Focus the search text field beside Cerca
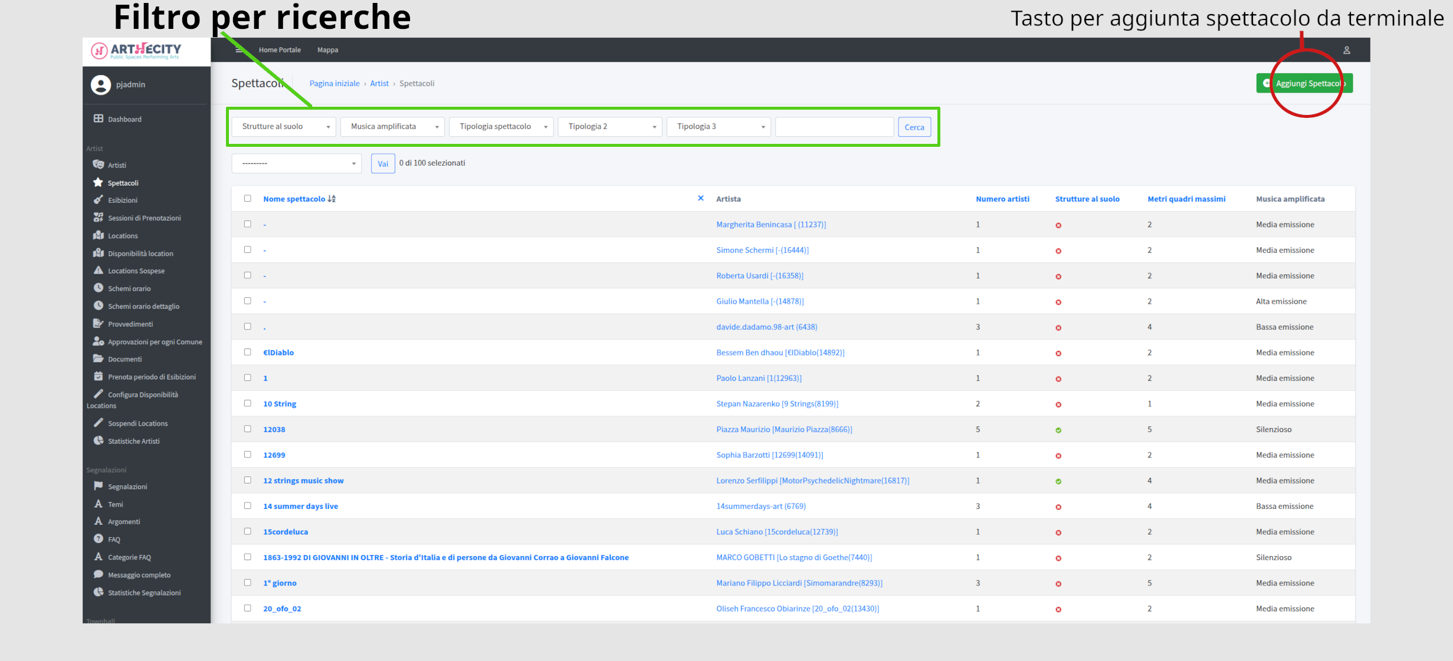1453x661 pixels. tap(834, 127)
